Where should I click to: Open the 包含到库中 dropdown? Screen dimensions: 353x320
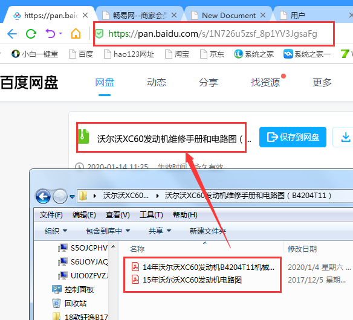click(108, 231)
